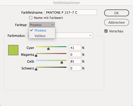Click the Schwarz gradient slider track
Viewport: 133px width, 106px height.
(x=51, y=67)
